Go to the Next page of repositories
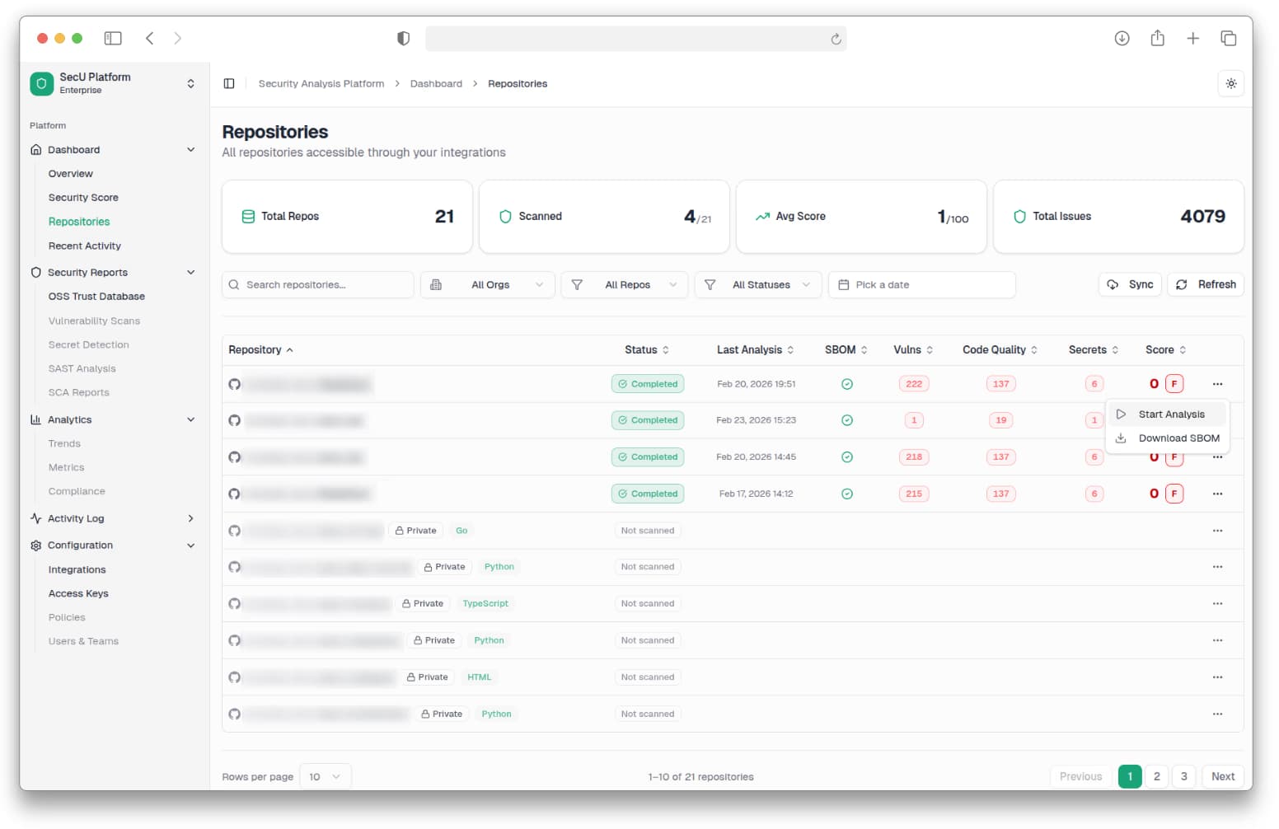1279x829 pixels. pos(1222,775)
